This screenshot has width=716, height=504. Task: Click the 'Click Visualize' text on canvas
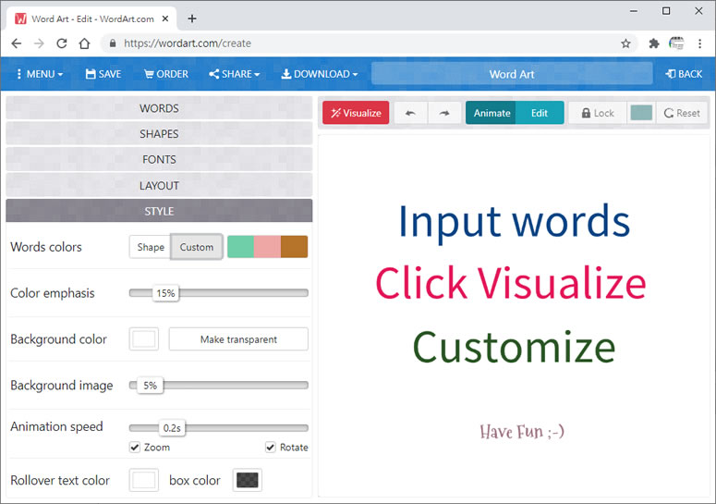511,283
